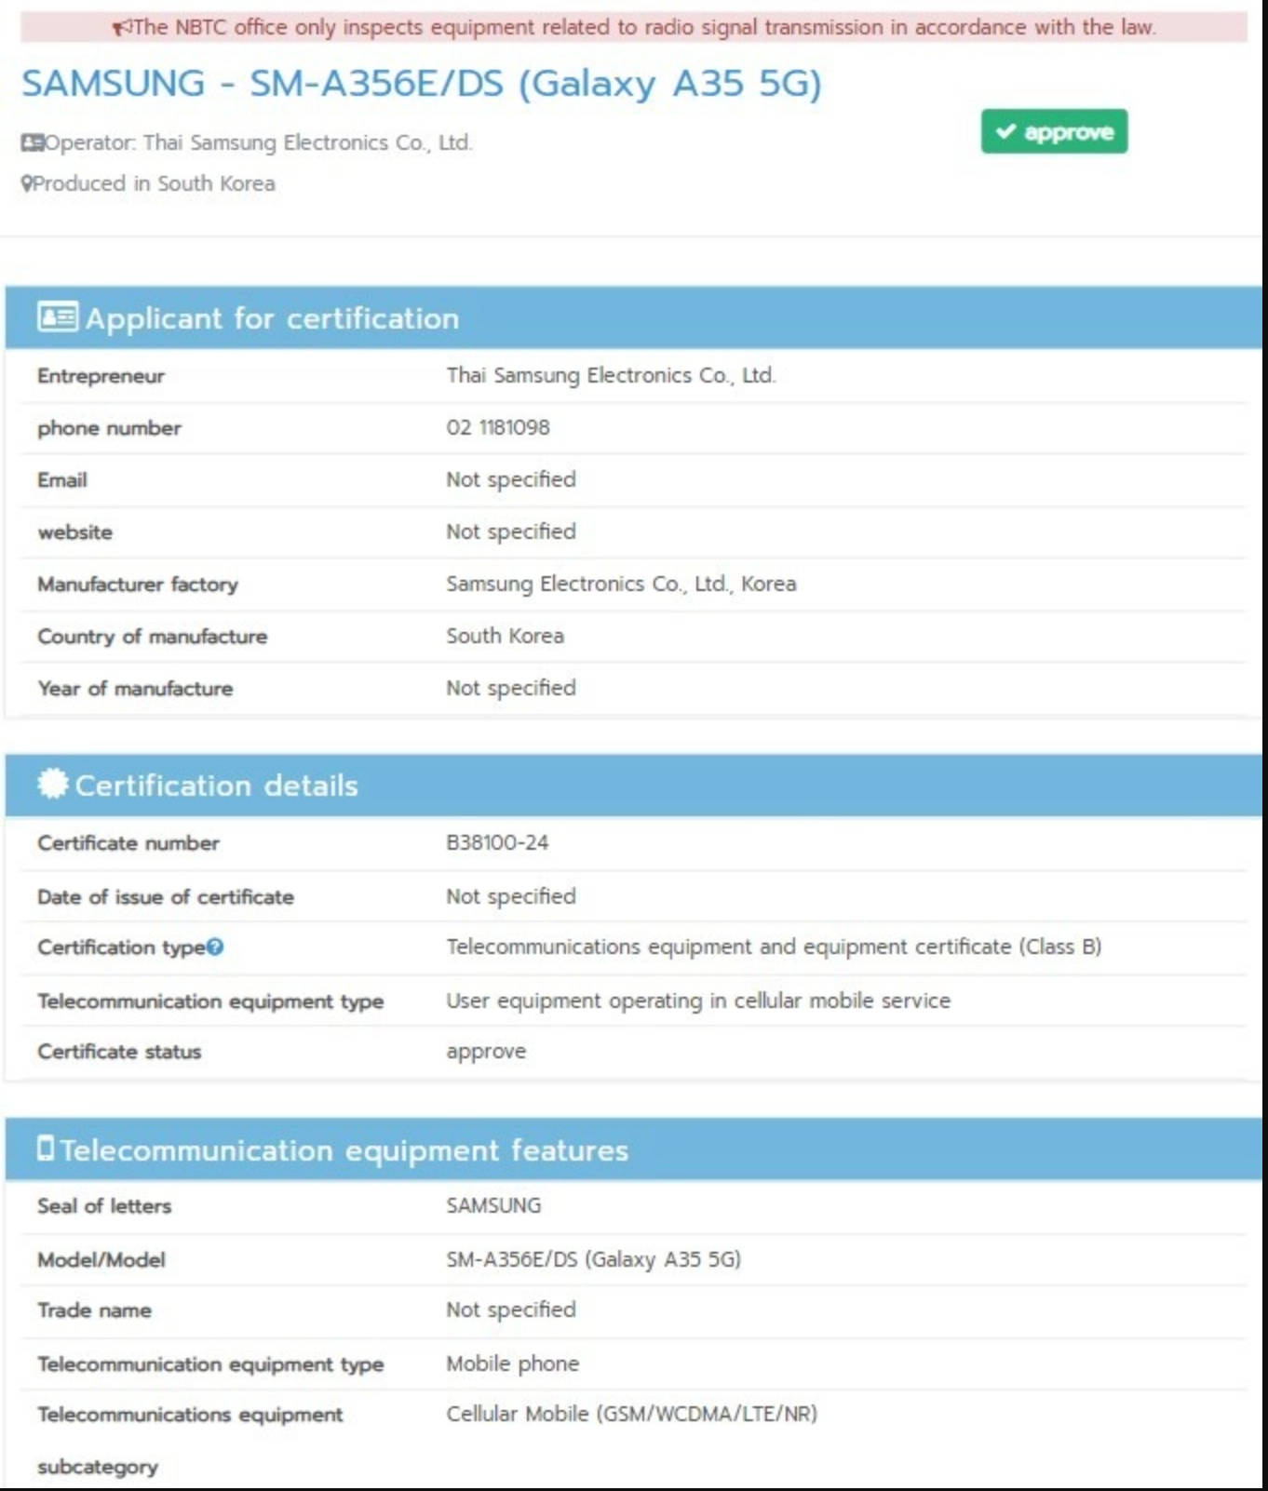Open the SAMSUNG SM-A356E/DS page title link
The image size is (1268, 1491).
pos(422,84)
